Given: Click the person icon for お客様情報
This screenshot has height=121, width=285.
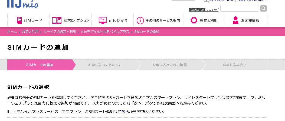Looking at the screenshot, I should click(x=235, y=20).
